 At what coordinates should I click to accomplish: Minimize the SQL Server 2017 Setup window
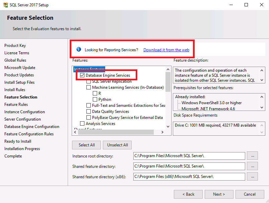click(x=231, y=5)
